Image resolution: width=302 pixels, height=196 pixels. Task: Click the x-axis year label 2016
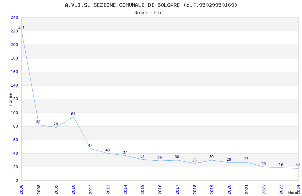point(160,190)
